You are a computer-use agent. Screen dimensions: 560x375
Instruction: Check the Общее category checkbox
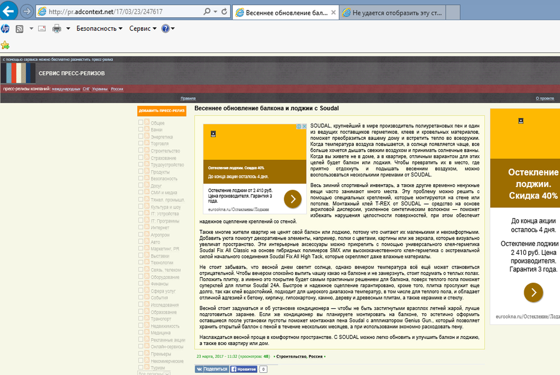pos(141,122)
